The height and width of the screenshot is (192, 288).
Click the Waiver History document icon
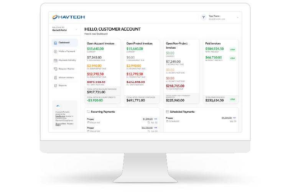coord(56,77)
